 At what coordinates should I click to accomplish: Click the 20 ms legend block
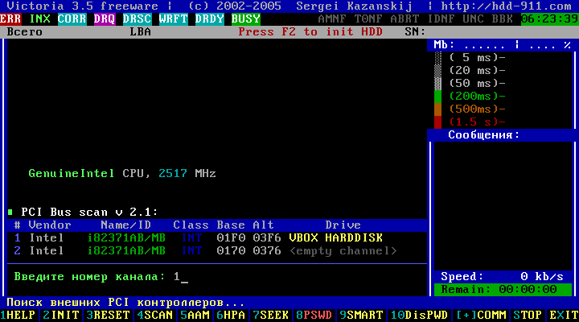[438, 71]
